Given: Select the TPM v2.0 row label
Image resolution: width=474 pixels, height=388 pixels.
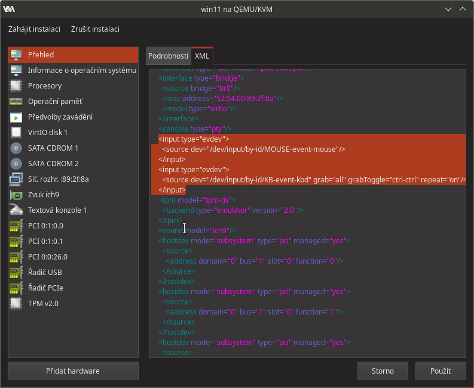Looking at the screenshot, I should tap(43, 304).
